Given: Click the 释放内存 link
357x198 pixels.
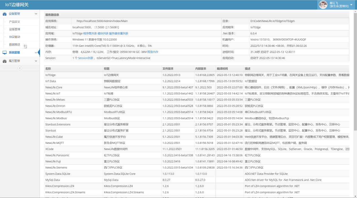Looking at the screenshot, I should pyautogui.click(x=153, y=52).
